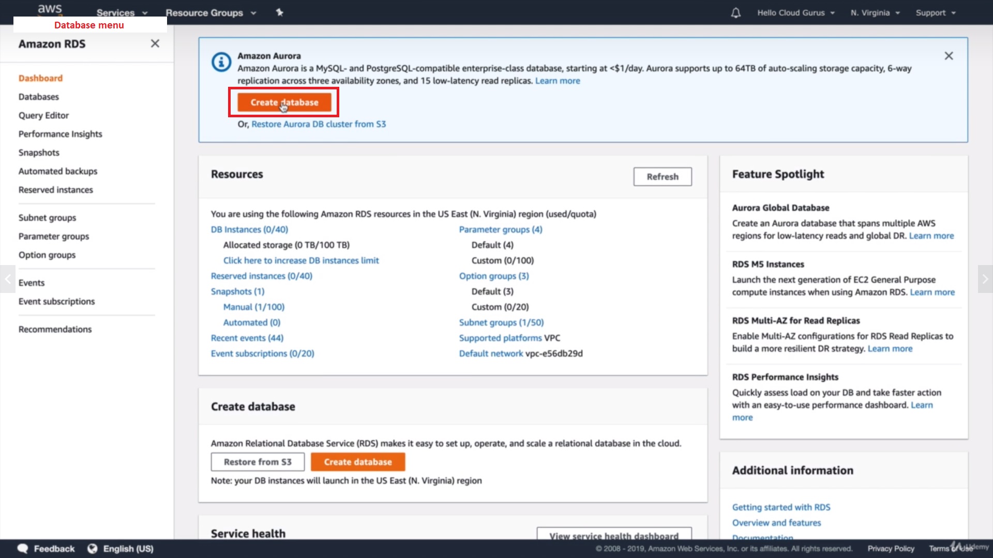Viewport: 993px width, 558px height.
Task: Click the notifications bell icon
Action: tap(735, 12)
